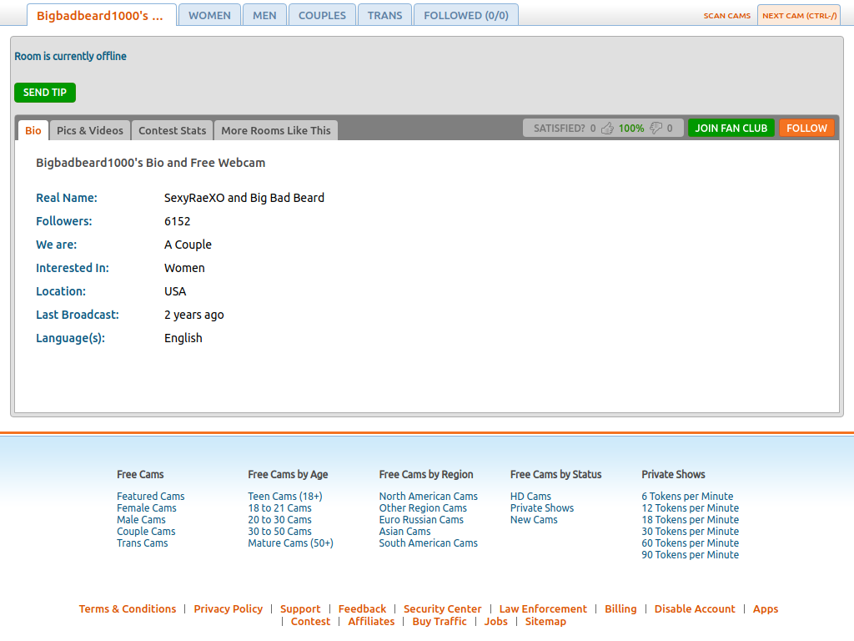Open Terms & Conditions link

(128, 608)
